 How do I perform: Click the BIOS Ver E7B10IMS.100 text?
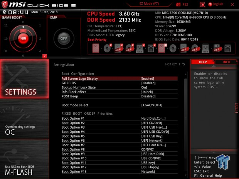pos(173,35)
